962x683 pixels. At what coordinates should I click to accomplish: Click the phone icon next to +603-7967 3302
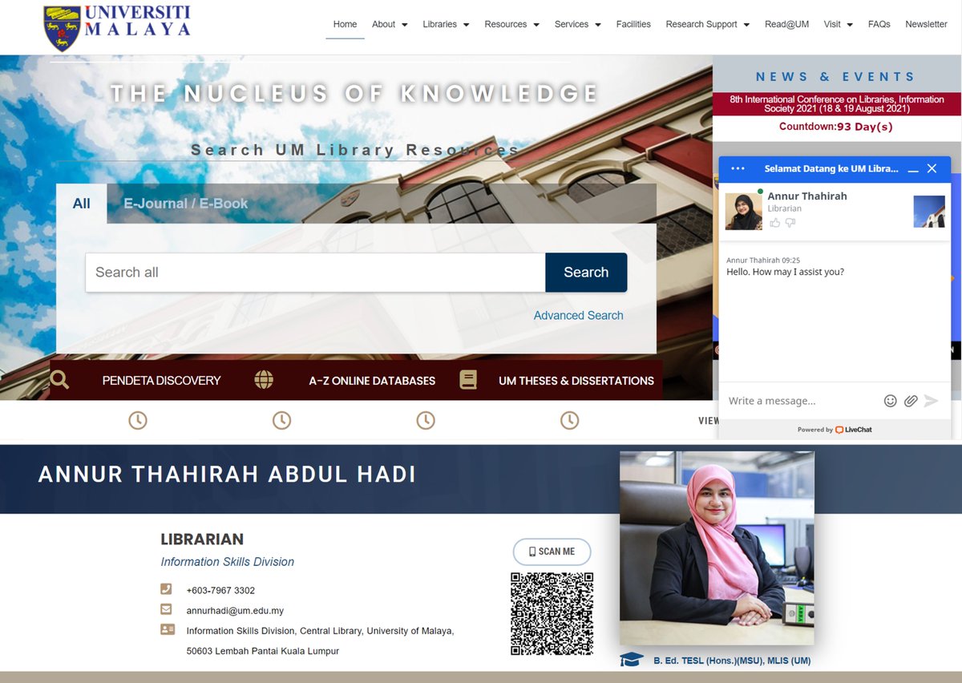tap(167, 589)
